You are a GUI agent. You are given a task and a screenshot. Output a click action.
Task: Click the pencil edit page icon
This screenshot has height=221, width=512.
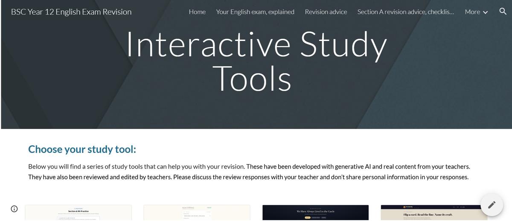coord(492,205)
